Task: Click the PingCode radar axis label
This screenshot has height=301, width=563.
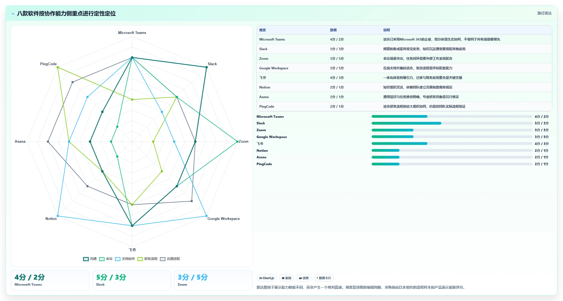Action: click(48, 64)
